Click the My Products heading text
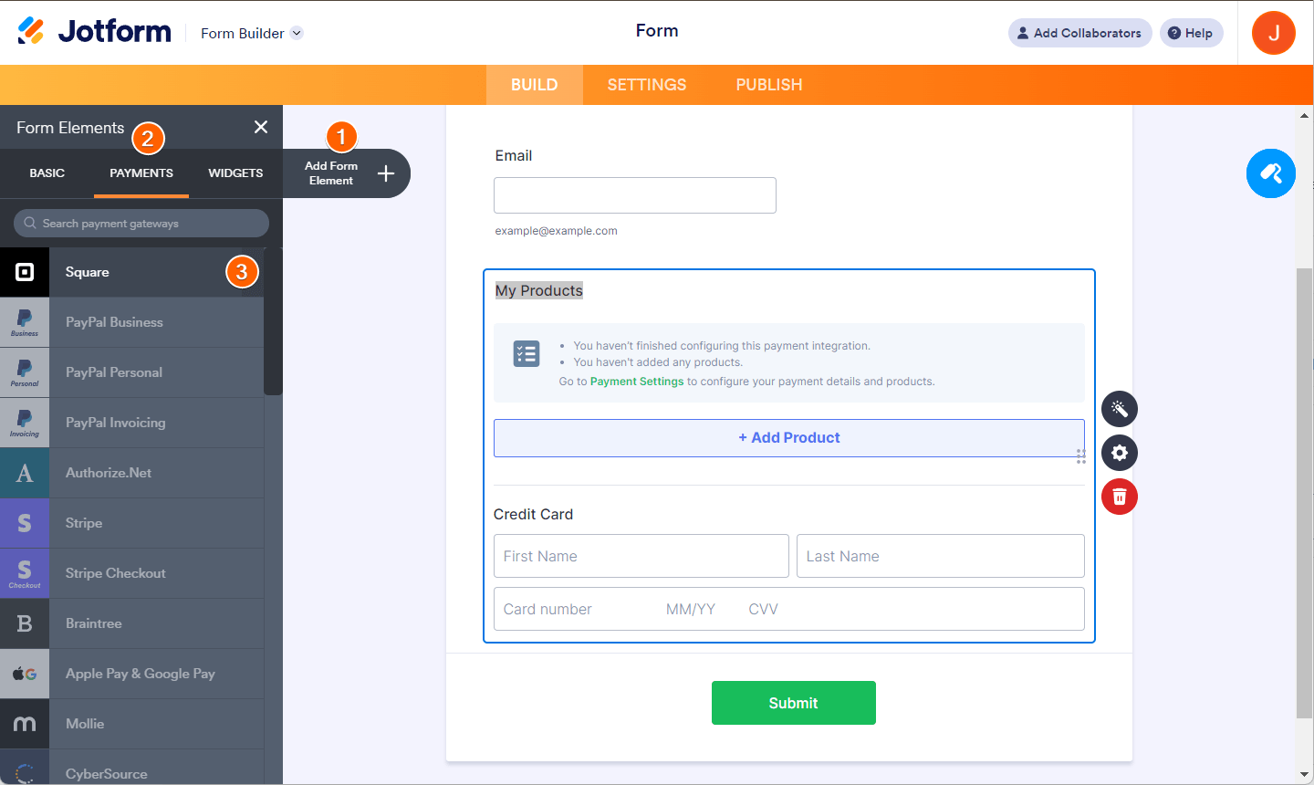The image size is (1314, 785). point(539,290)
